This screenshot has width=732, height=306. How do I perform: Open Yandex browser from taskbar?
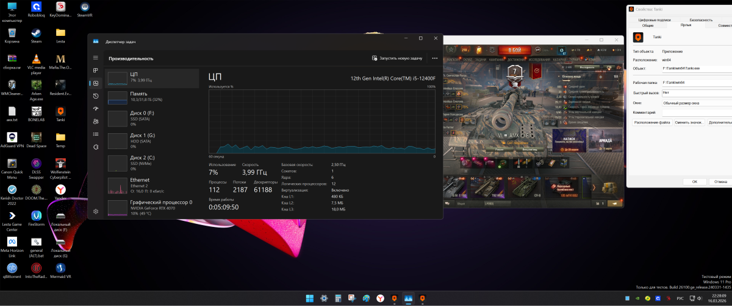coord(380,298)
